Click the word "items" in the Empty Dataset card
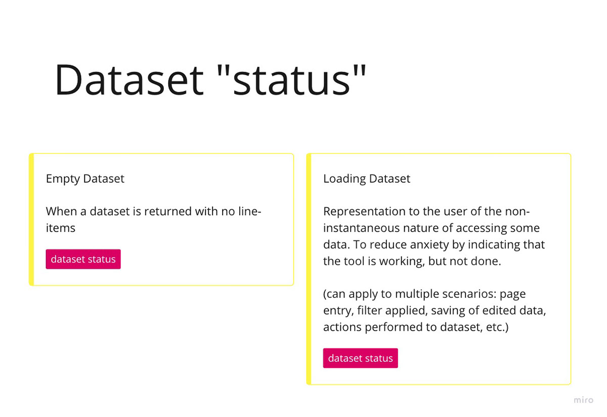The width and height of the screenshot is (607, 417). [x=60, y=228]
